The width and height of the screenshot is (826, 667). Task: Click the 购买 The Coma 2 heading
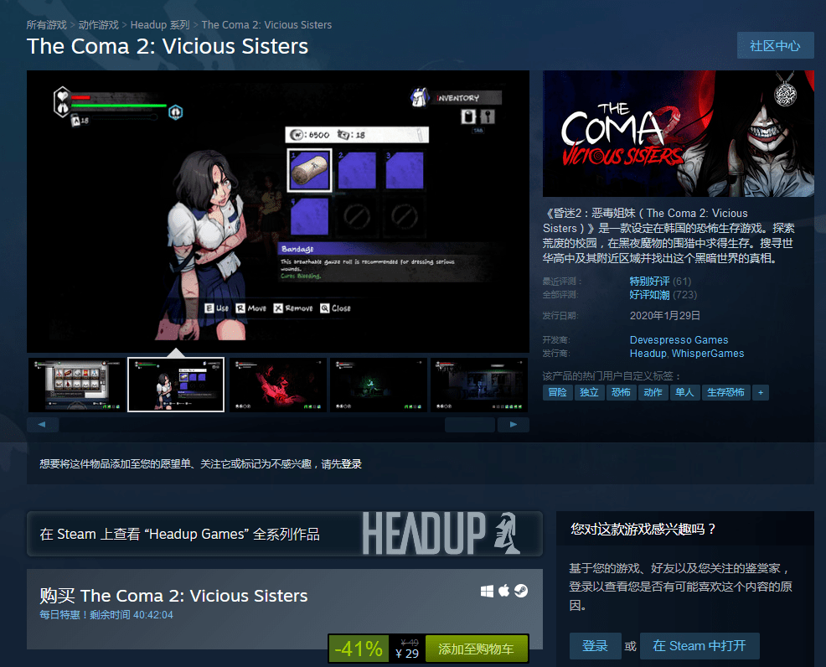click(x=173, y=596)
